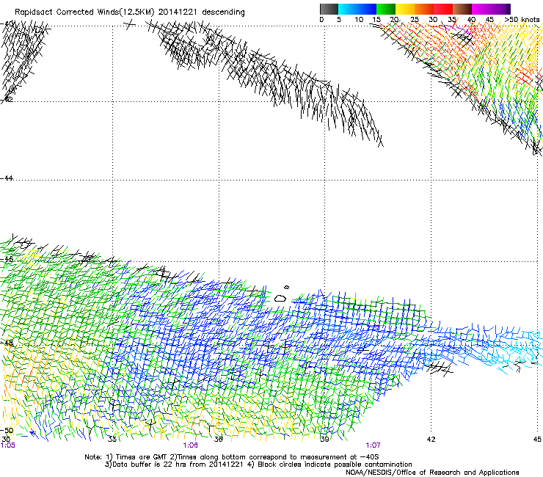
Task: Click the 'Rapidsact Corrected Winds(12.5KM)' title text
Action: (84, 12)
